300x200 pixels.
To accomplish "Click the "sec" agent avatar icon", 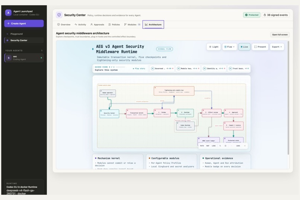I will 9,58.
